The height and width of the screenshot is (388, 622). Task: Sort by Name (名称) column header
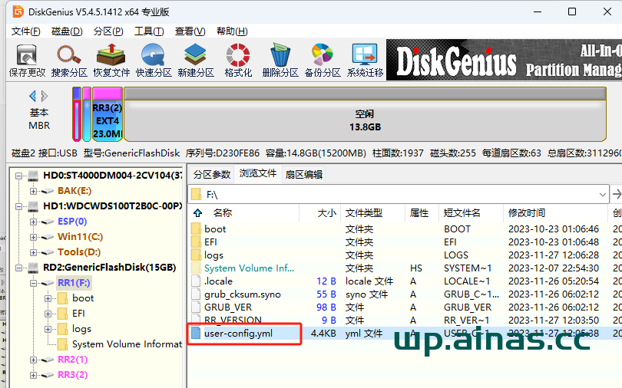click(222, 213)
